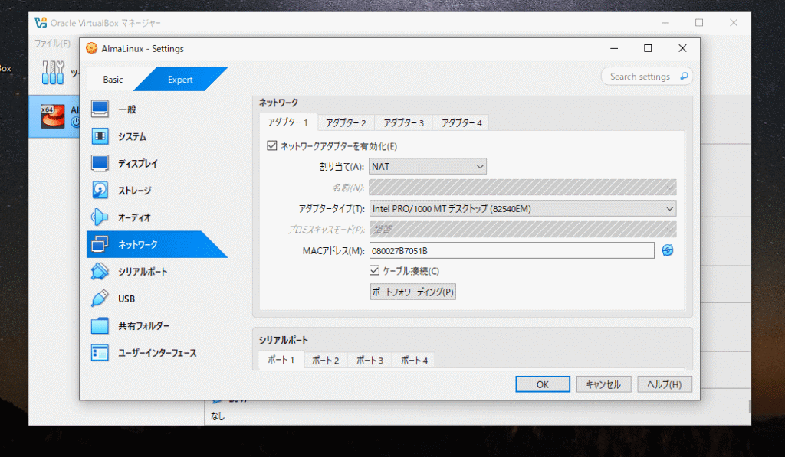Open the ストレージ settings icon
Viewport: 785px width, 457px height.
100,190
